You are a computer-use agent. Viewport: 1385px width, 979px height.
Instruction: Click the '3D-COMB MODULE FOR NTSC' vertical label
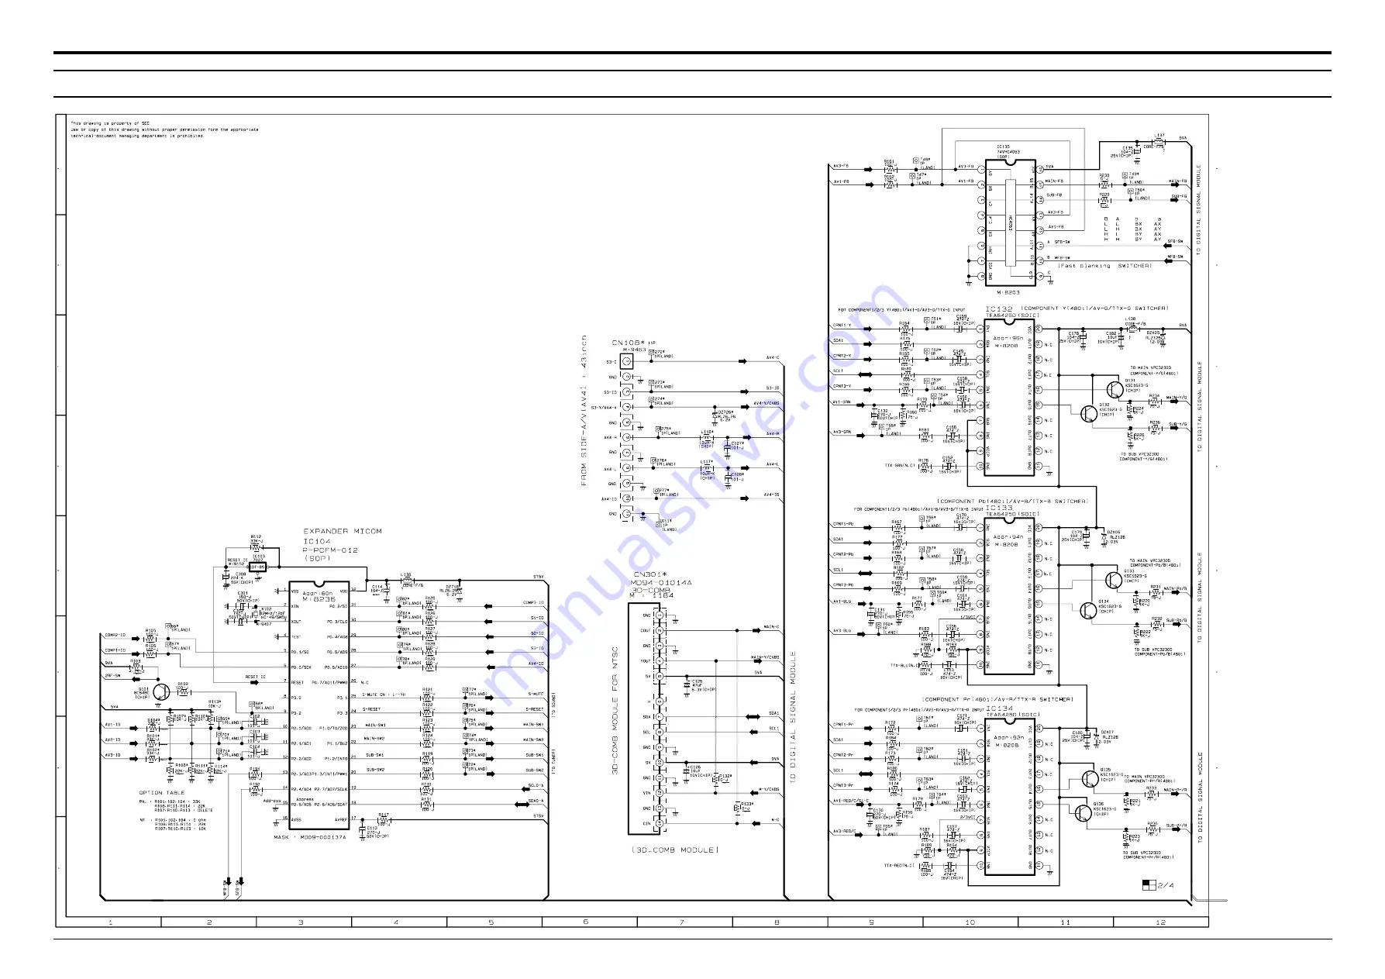click(615, 712)
